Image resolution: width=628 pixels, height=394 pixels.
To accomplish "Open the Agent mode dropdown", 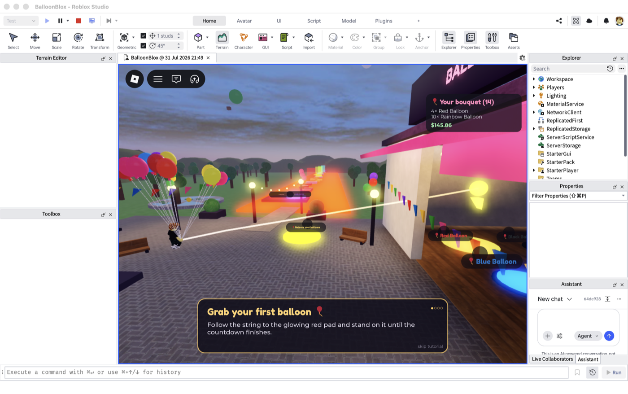I will click(588, 336).
